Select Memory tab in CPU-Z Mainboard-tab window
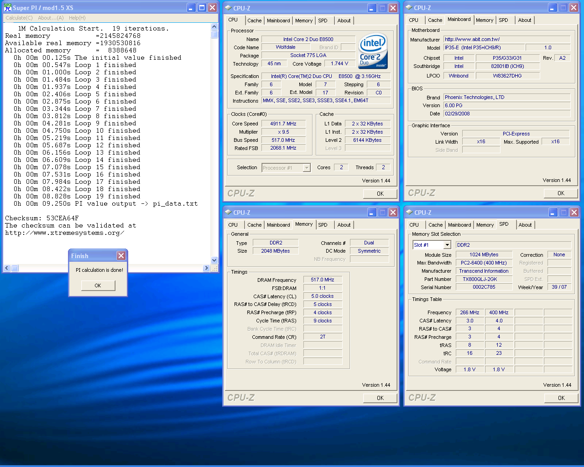Image resolution: width=584 pixels, height=467 pixels. tap(485, 20)
